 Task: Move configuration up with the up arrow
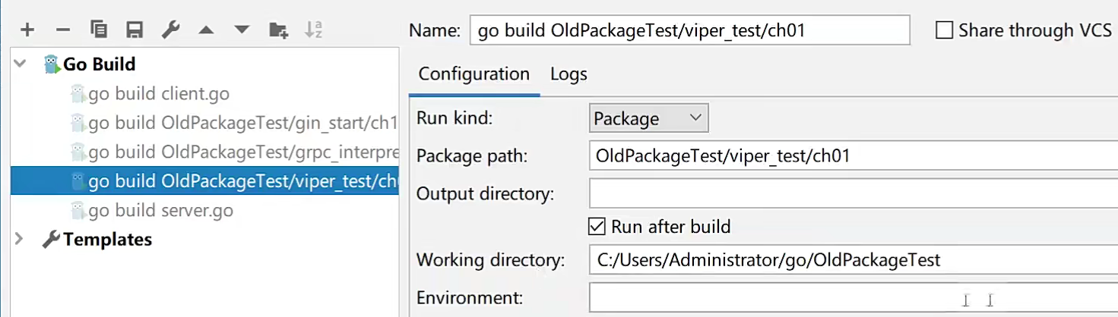pyautogui.click(x=206, y=30)
